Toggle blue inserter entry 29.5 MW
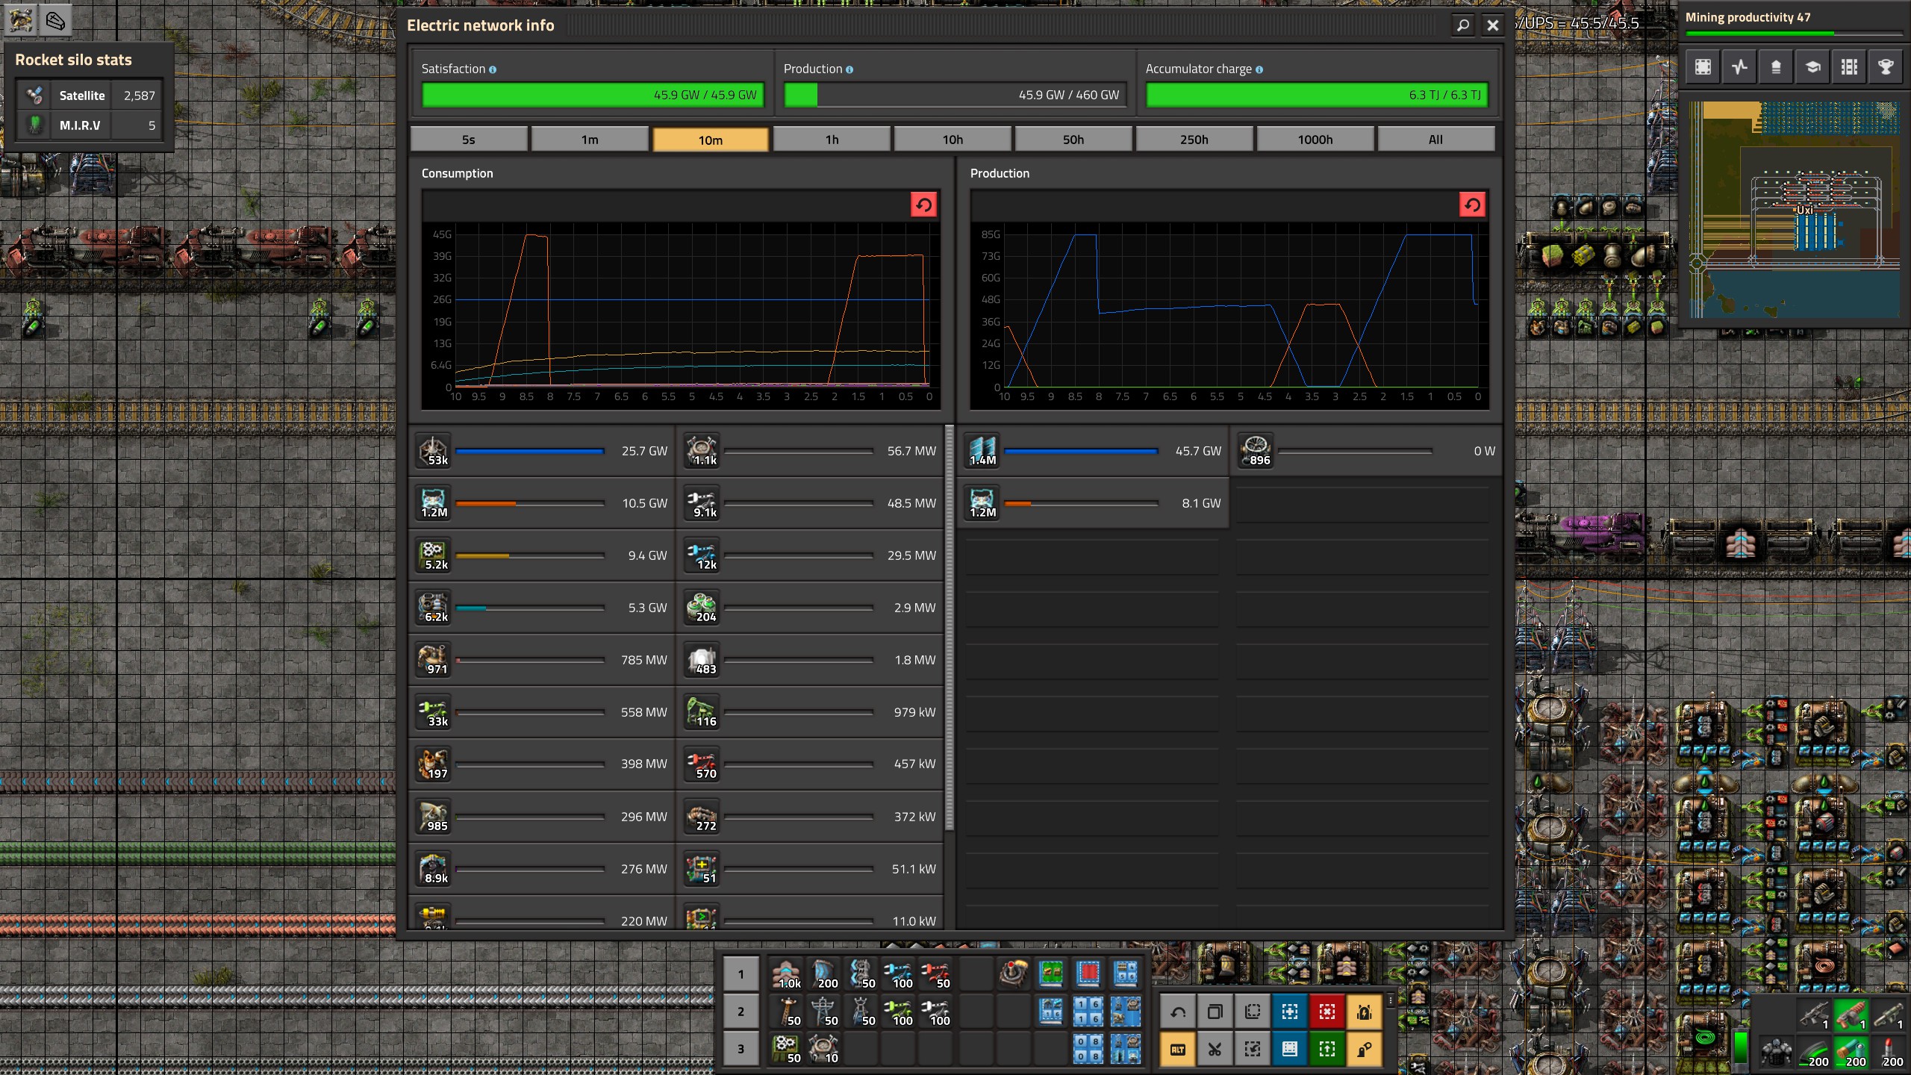Viewport: 1911px width, 1075px height. point(811,555)
